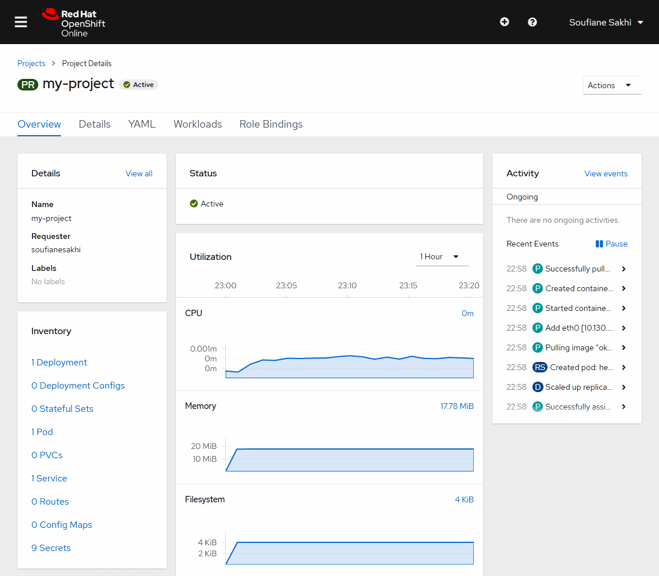This screenshot has width=659, height=576.
Task: Open the View events link
Action: click(x=606, y=173)
